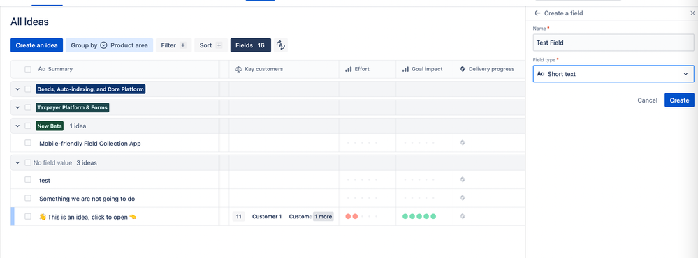
Task: Click delivery icon for Something we are not going to do
Action: tap(463, 197)
